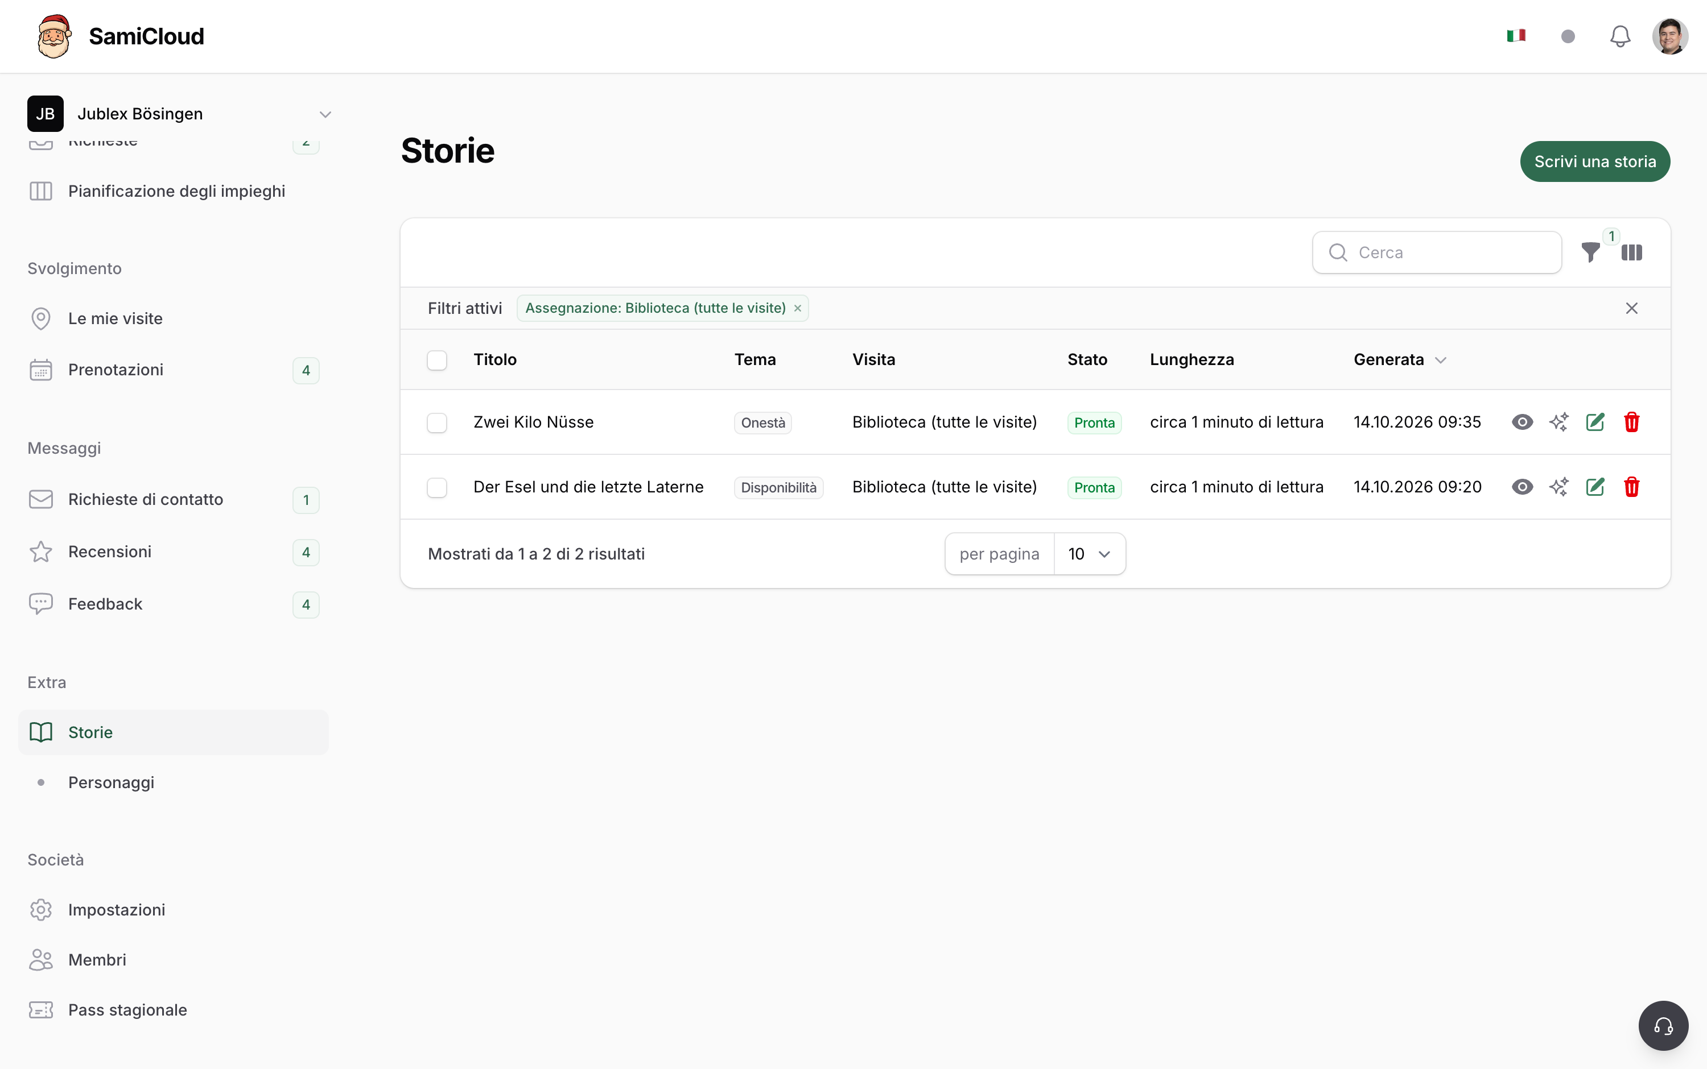Image resolution: width=1707 pixels, height=1069 pixels.
Task: Sort by the Generata column chevron
Action: point(1440,360)
